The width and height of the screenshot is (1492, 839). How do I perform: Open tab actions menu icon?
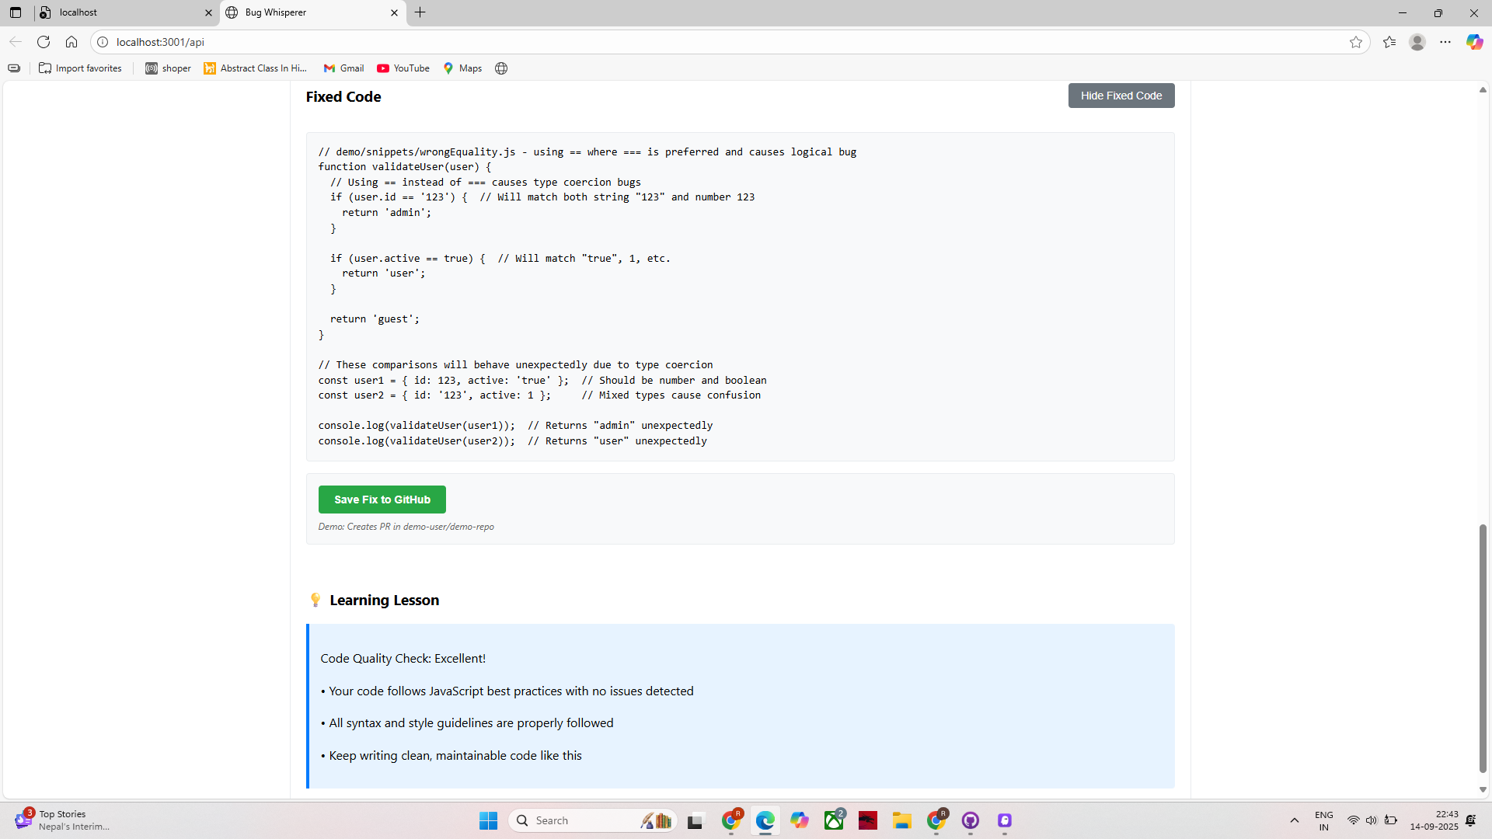tap(16, 12)
